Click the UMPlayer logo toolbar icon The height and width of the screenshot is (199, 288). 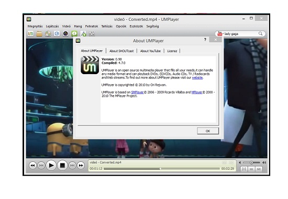pyautogui.click(x=30, y=34)
